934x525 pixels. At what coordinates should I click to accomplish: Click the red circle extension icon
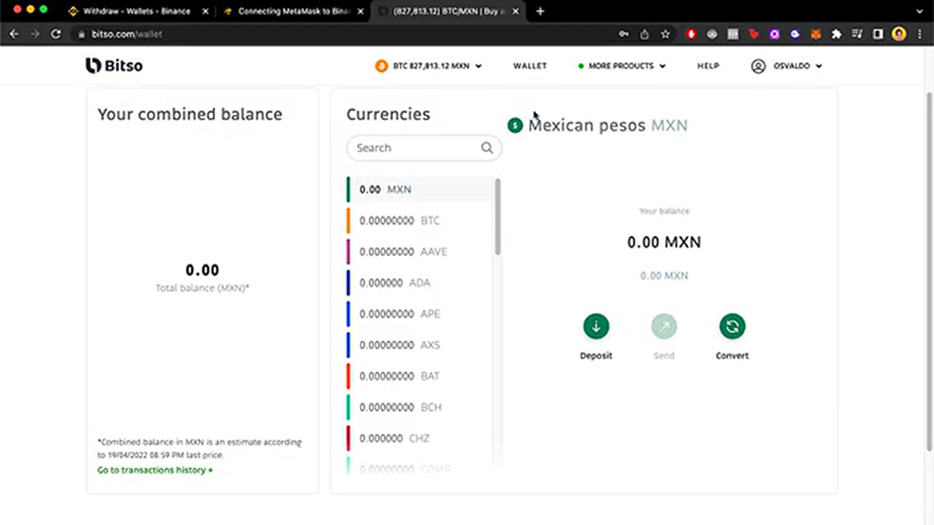pos(691,34)
